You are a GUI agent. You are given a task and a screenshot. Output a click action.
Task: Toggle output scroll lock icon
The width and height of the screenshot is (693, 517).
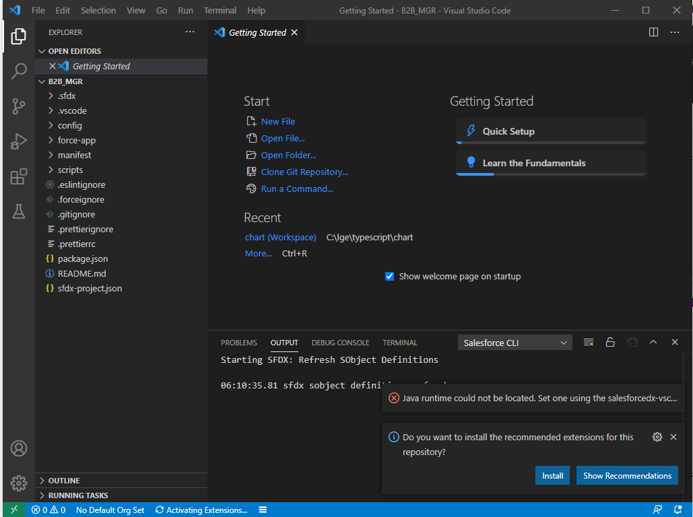point(610,343)
